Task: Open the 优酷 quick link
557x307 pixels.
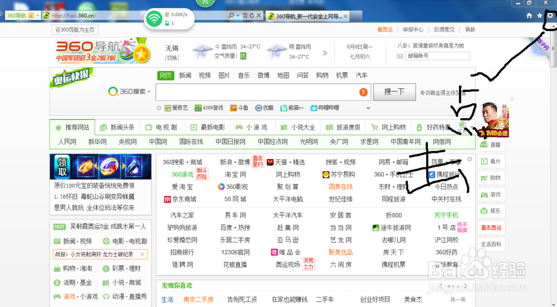Action: coord(264,108)
